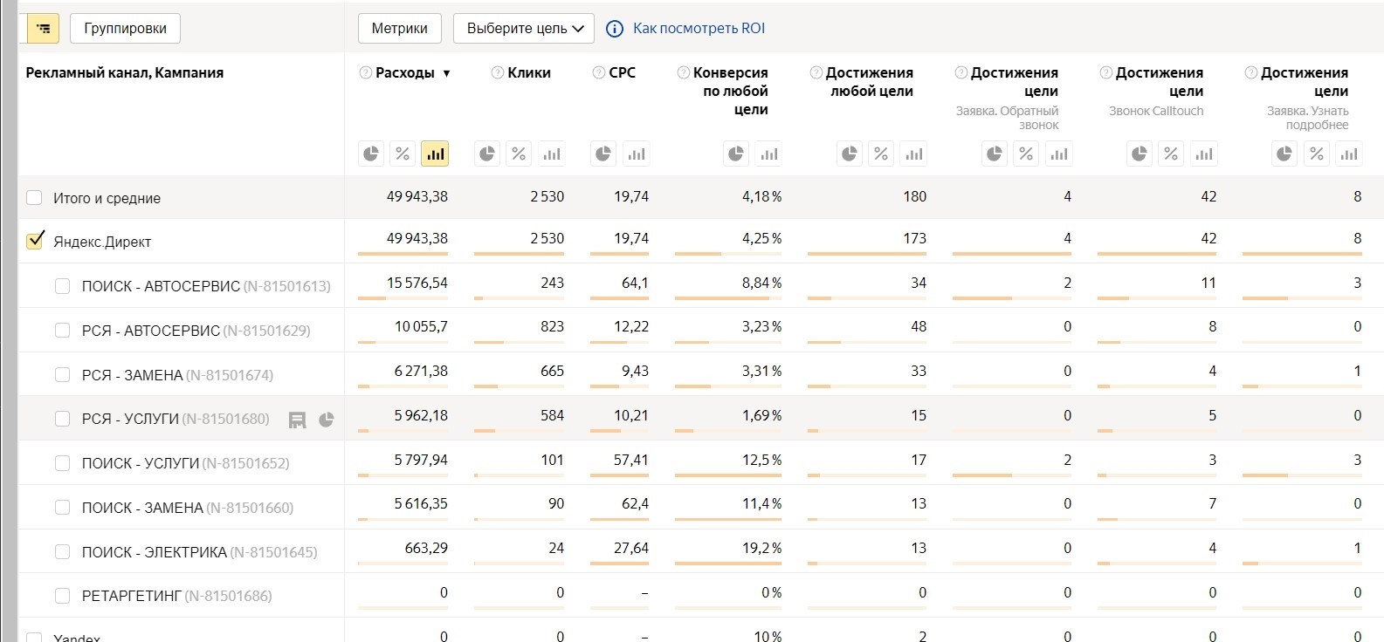Sort by Расходы column arrow
The width and height of the screenshot is (1384, 642).
[446, 73]
